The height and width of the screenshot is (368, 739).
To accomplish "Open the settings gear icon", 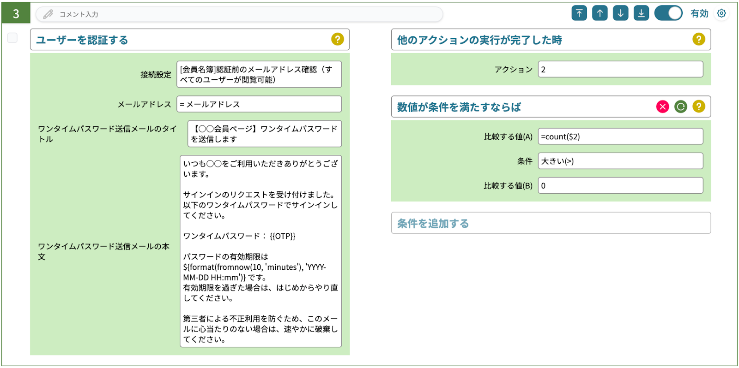I will [721, 13].
